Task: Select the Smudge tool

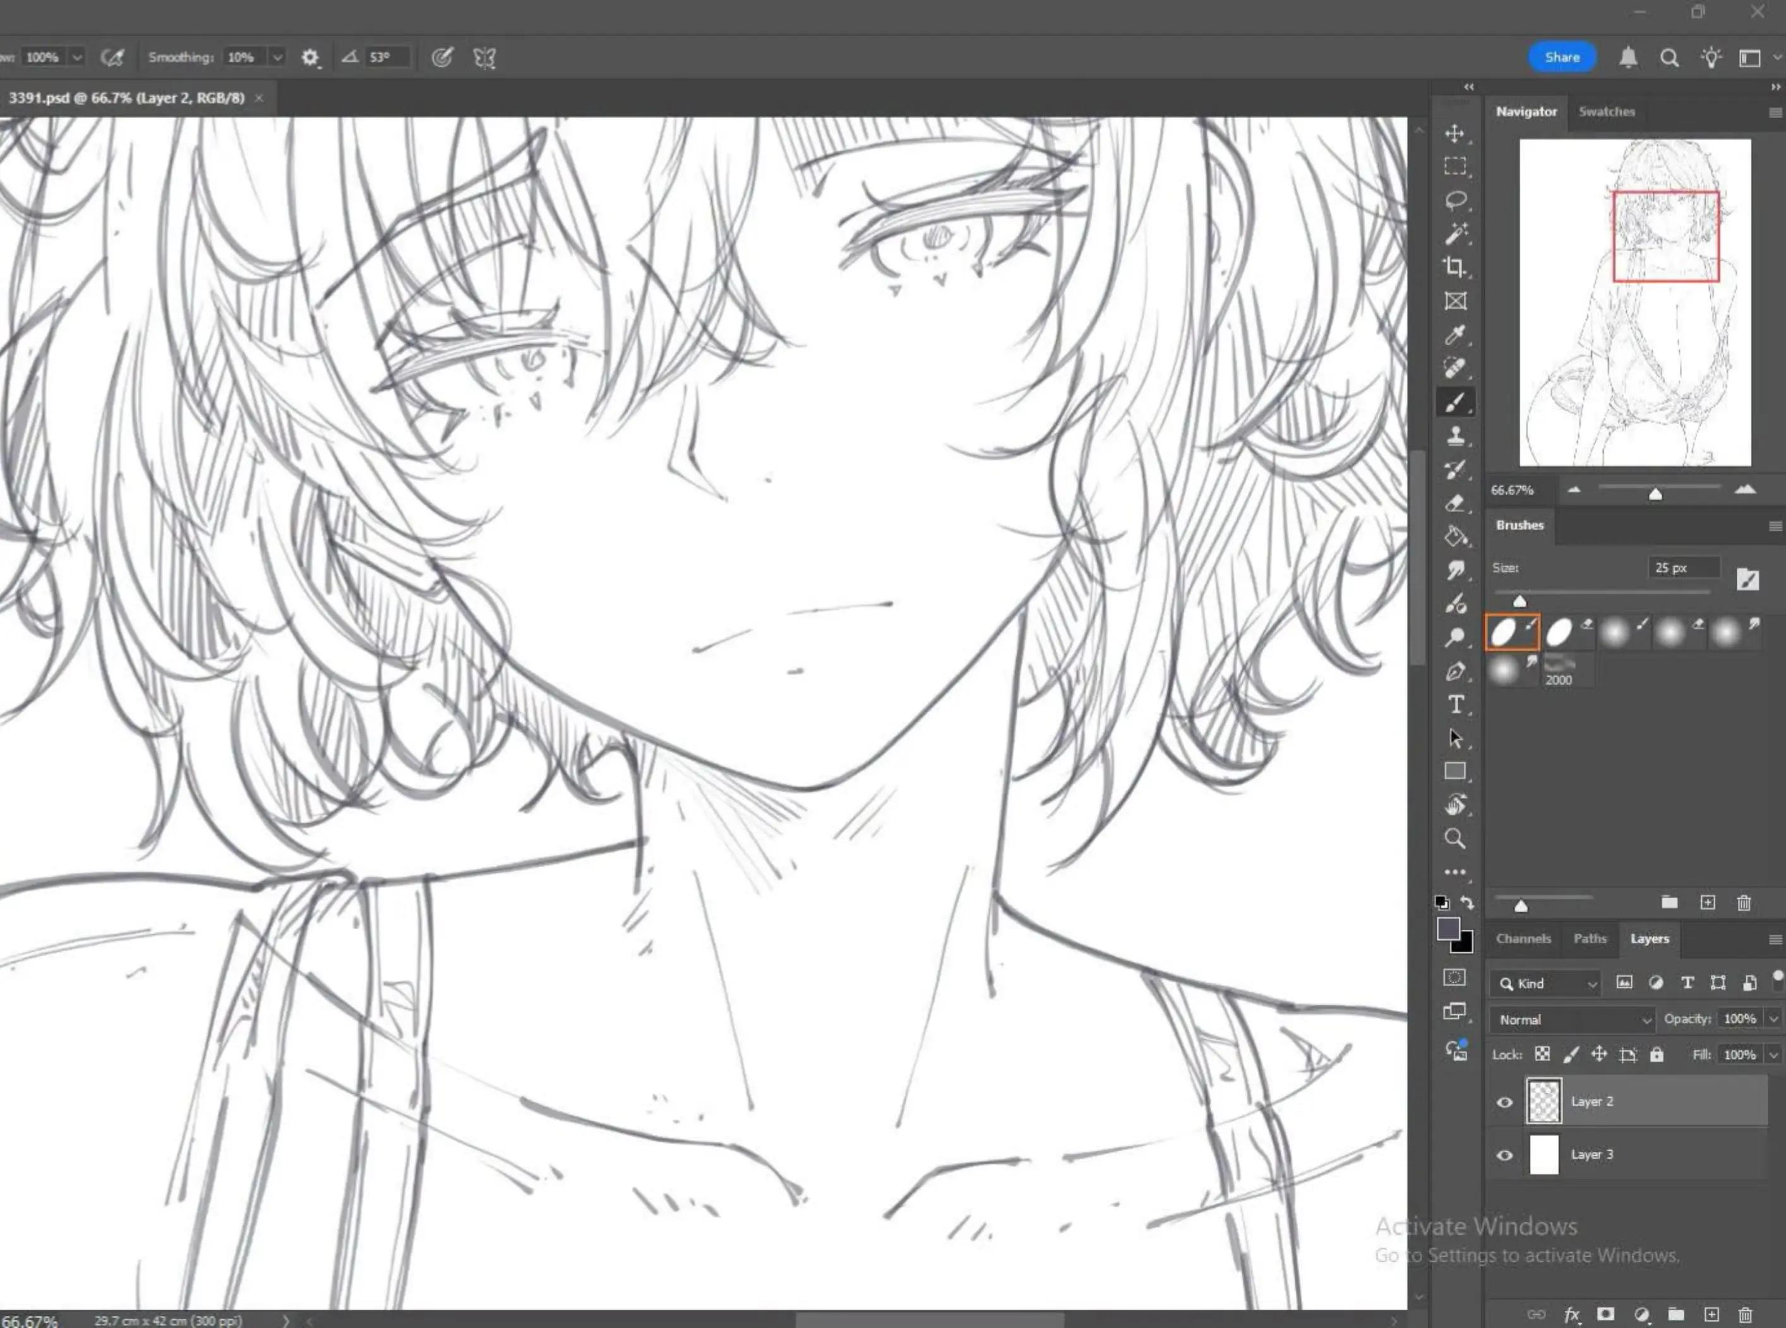Action: point(1454,570)
